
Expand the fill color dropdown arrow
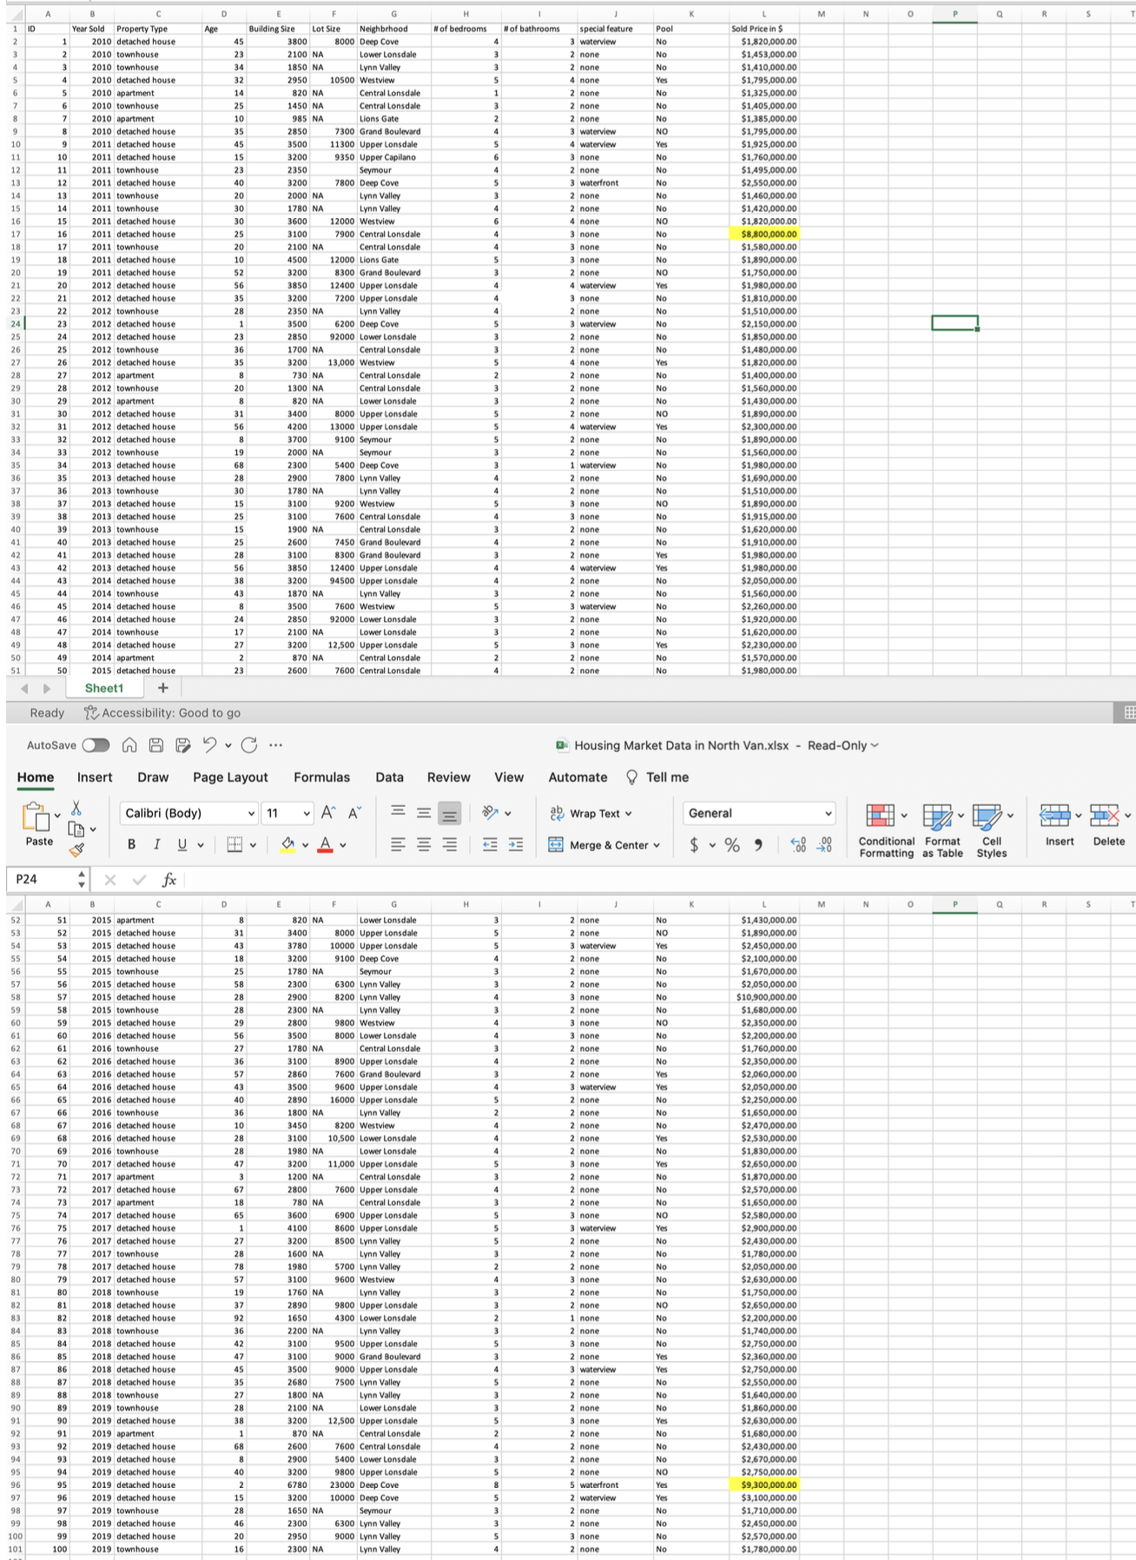(x=306, y=845)
